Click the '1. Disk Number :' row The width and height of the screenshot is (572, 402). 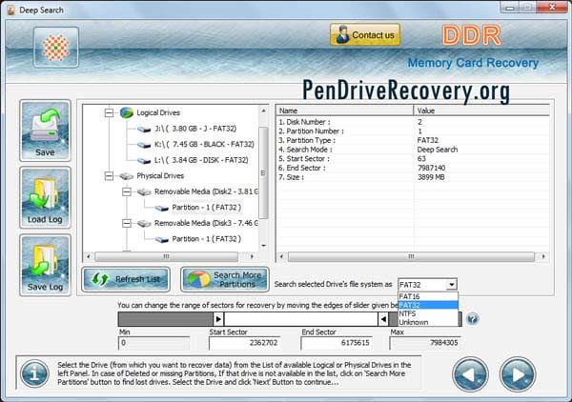tap(413, 122)
